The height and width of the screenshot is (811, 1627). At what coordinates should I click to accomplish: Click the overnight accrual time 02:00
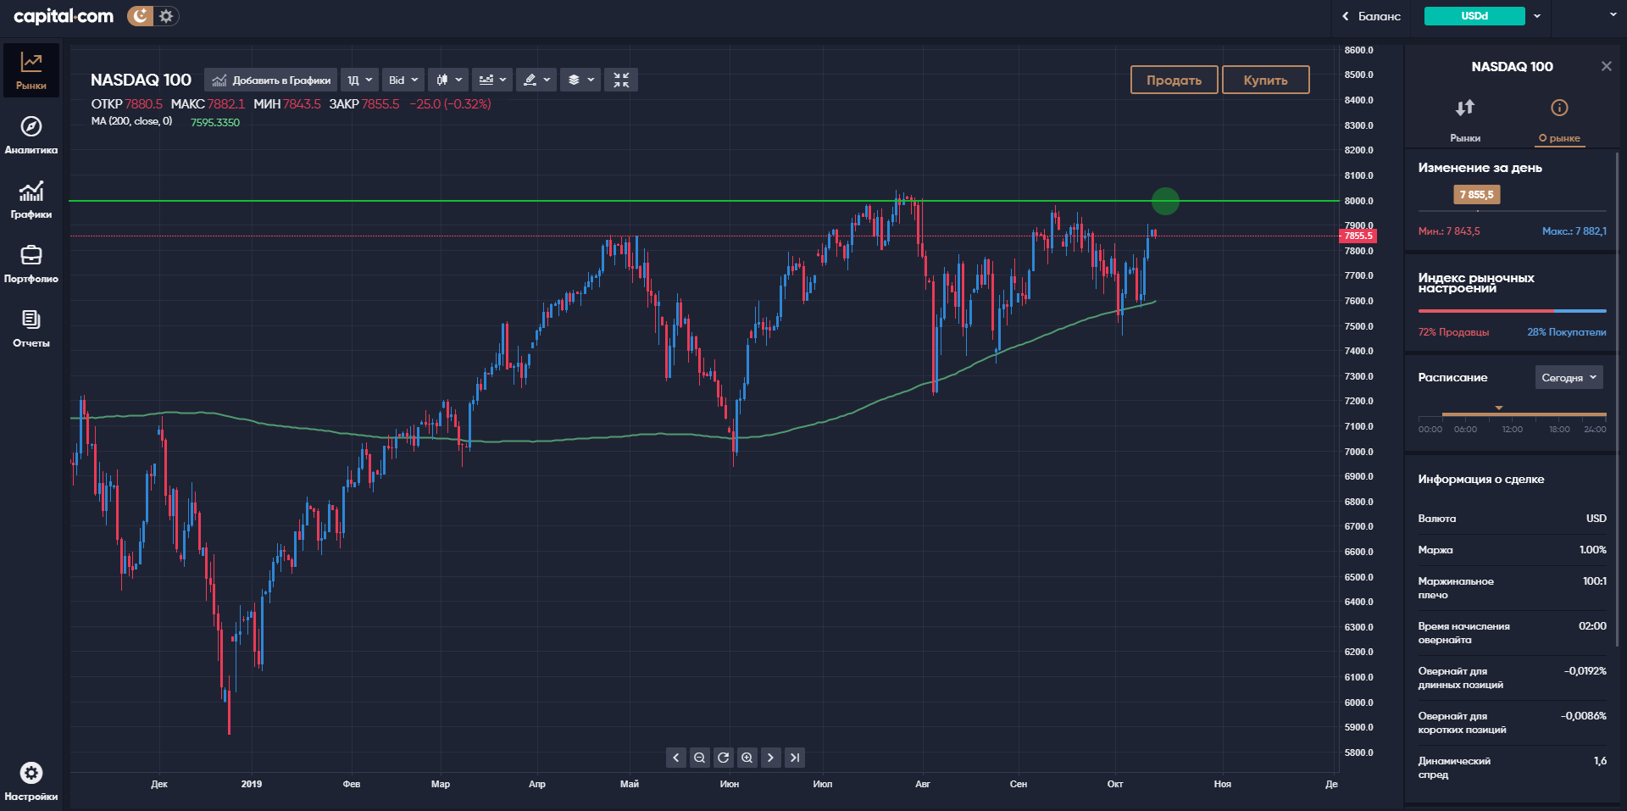(x=1592, y=626)
